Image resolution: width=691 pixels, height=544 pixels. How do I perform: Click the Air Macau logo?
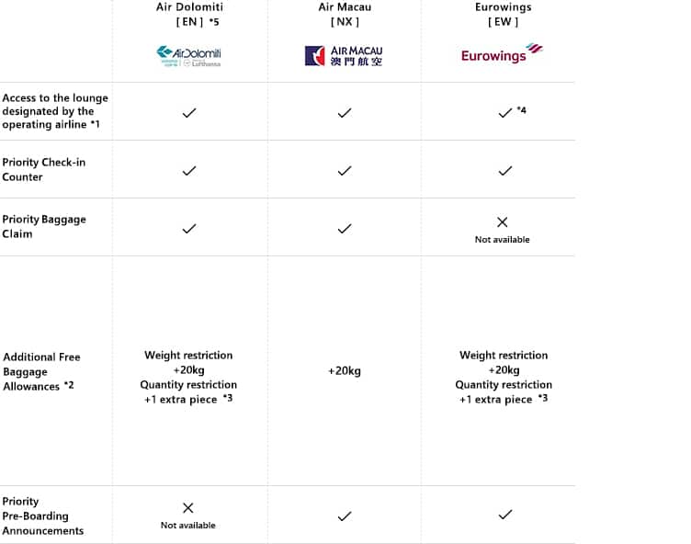[x=344, y=56]
